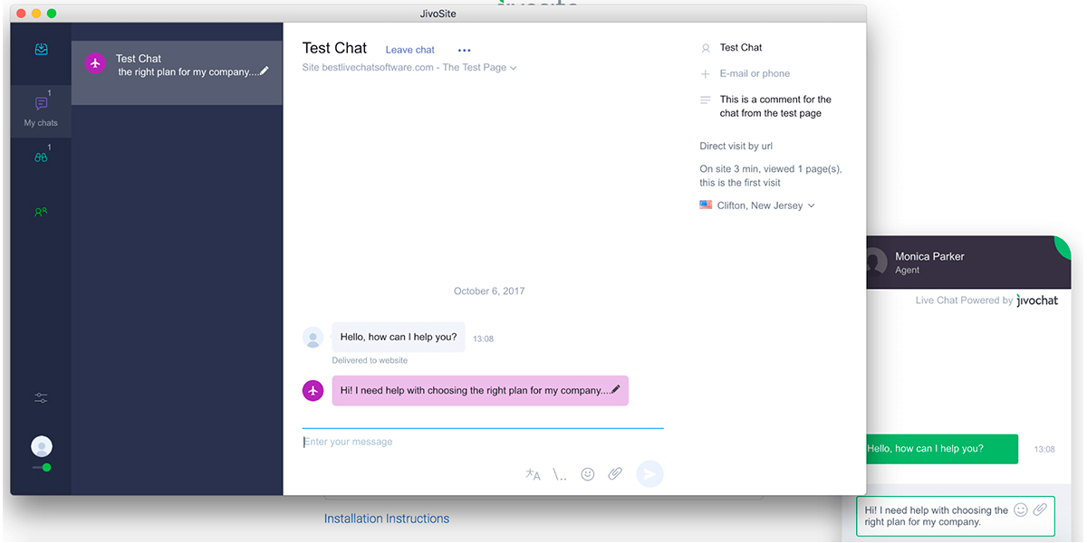
Task: Click the comment lines icon in the details panel
Action: pos(706,100)
